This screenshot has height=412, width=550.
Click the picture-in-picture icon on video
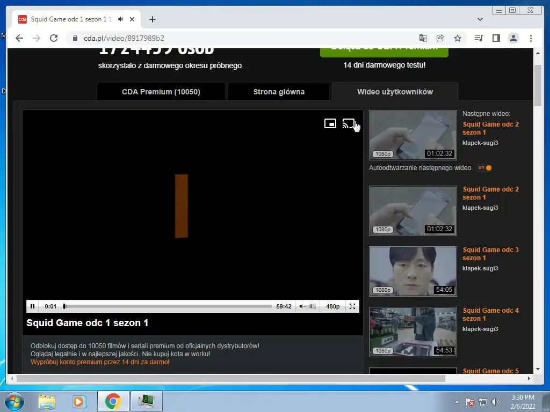(x=330, y=123)
